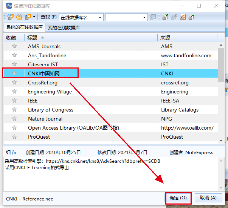The width and height of the screenshot is (228, 208).
Task: Toggle favorite star for CNKI中国知网
Action: coord(14,73)
